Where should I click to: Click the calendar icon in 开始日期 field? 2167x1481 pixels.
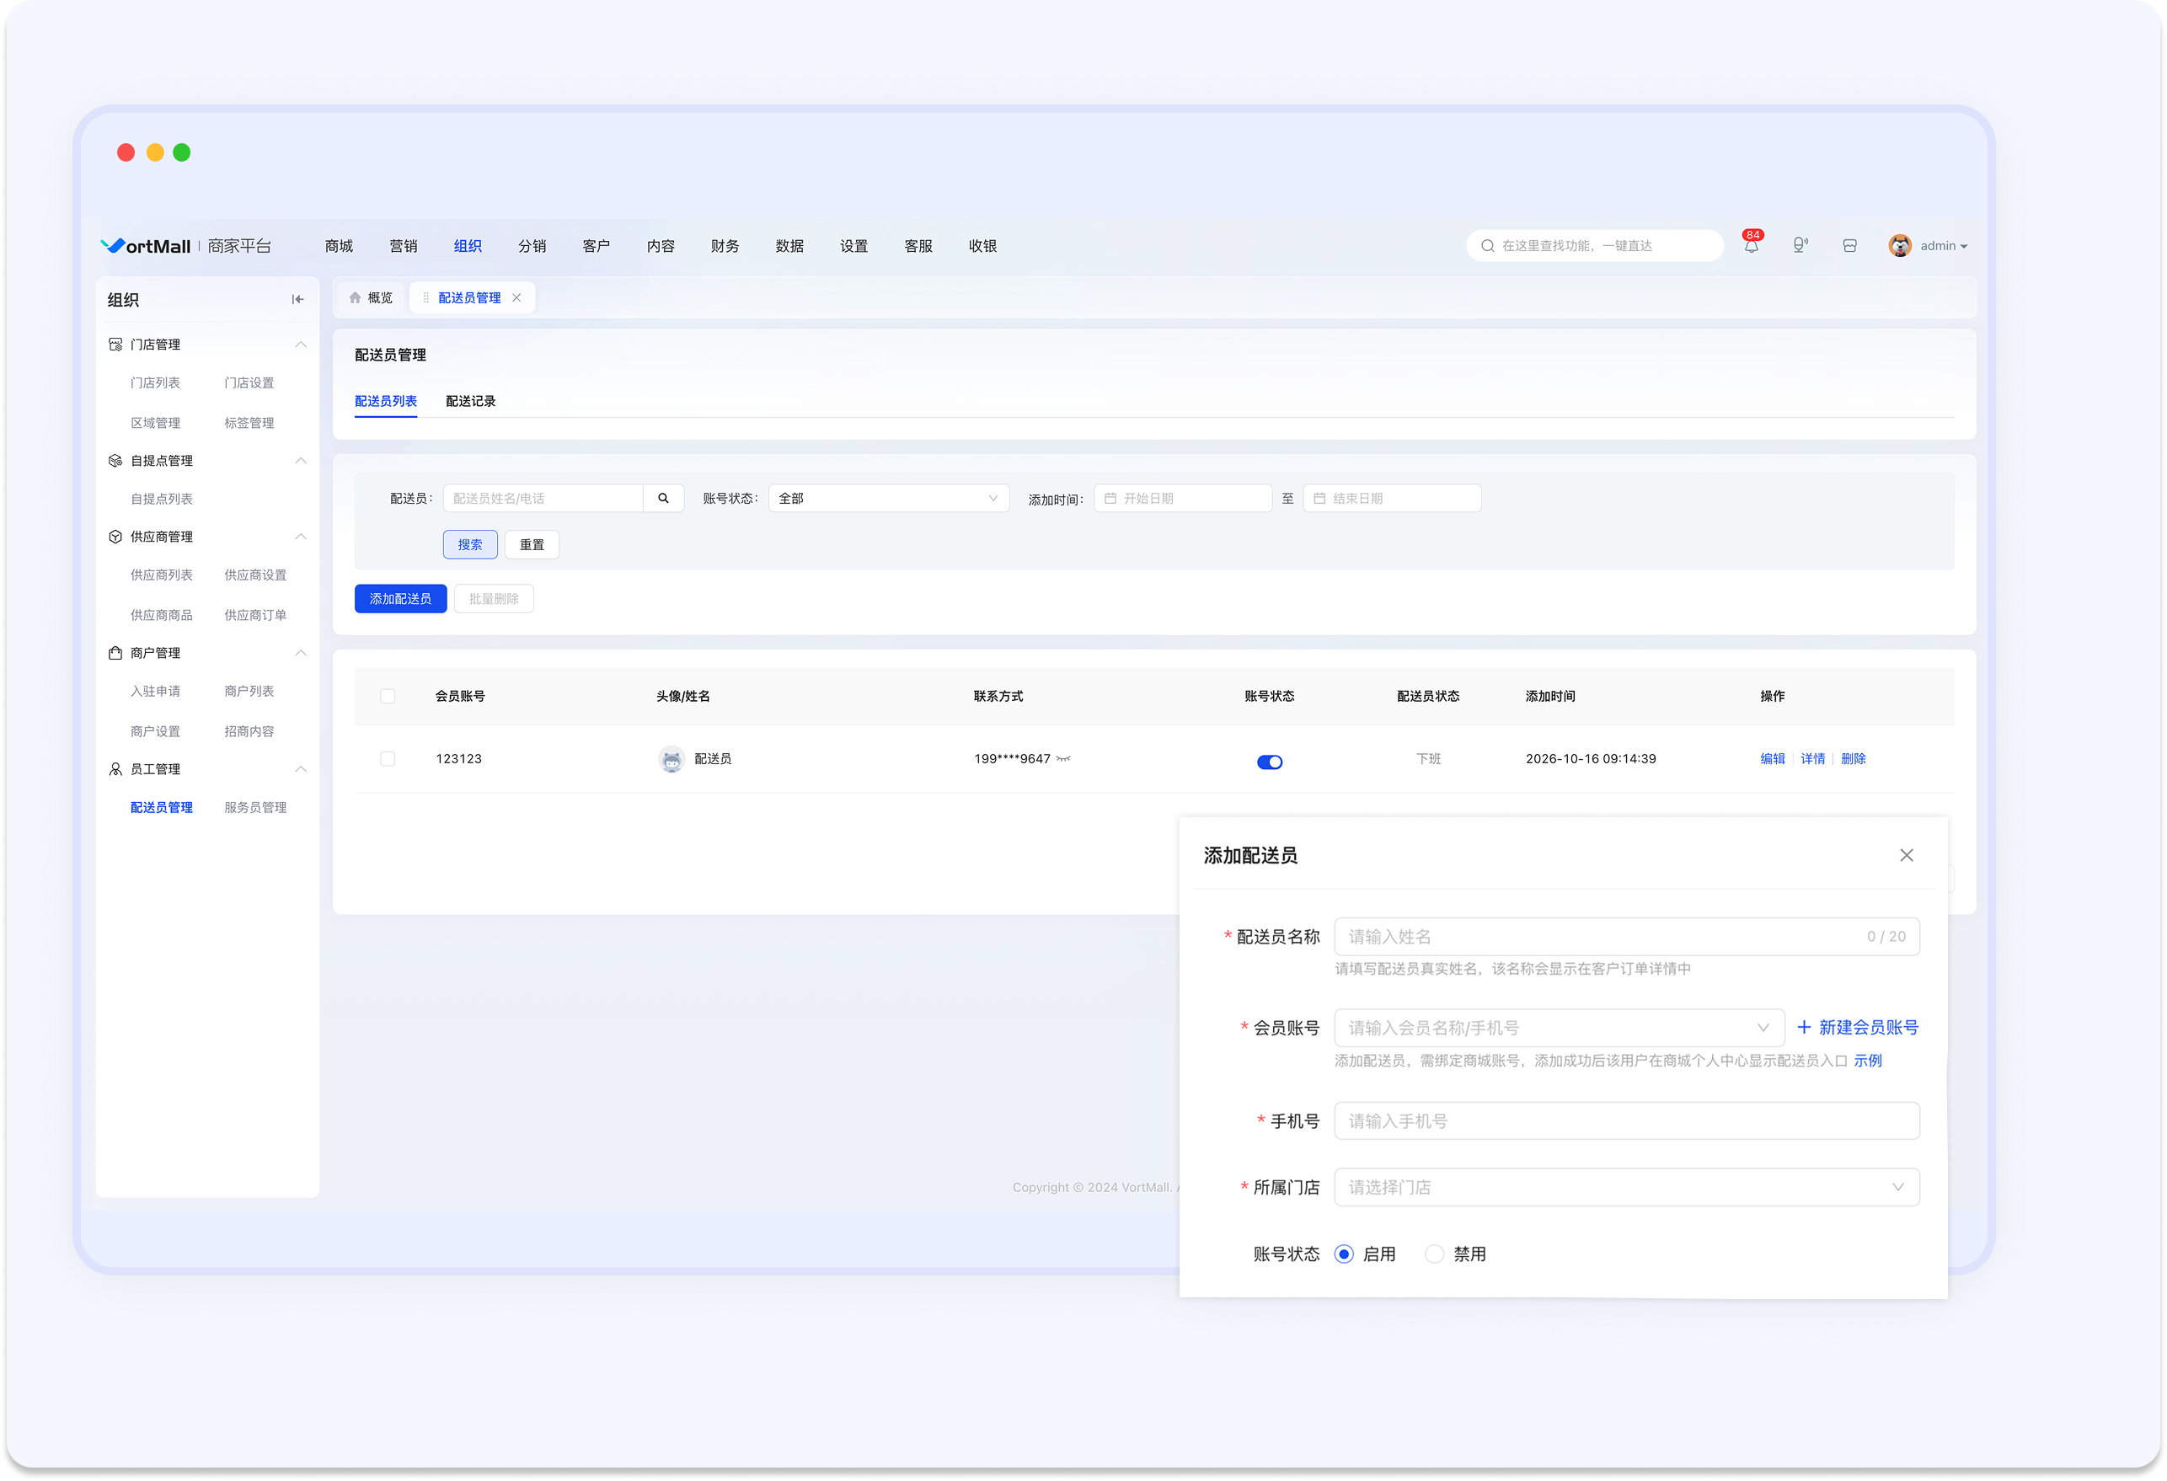tap(1110, 499)
